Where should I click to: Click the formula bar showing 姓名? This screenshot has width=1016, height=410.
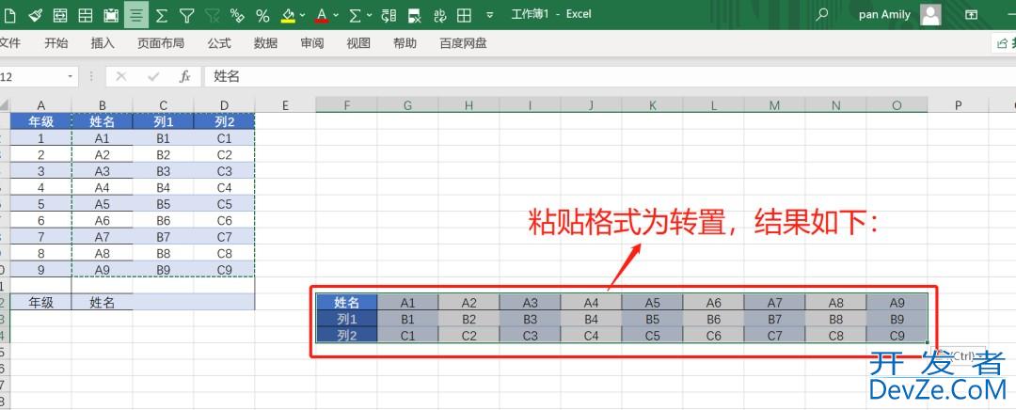point(564,76)
